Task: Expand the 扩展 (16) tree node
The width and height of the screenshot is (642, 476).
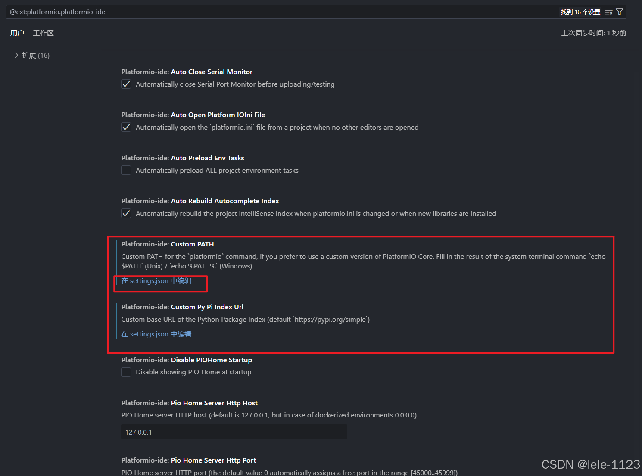Action: coord(16,55)
